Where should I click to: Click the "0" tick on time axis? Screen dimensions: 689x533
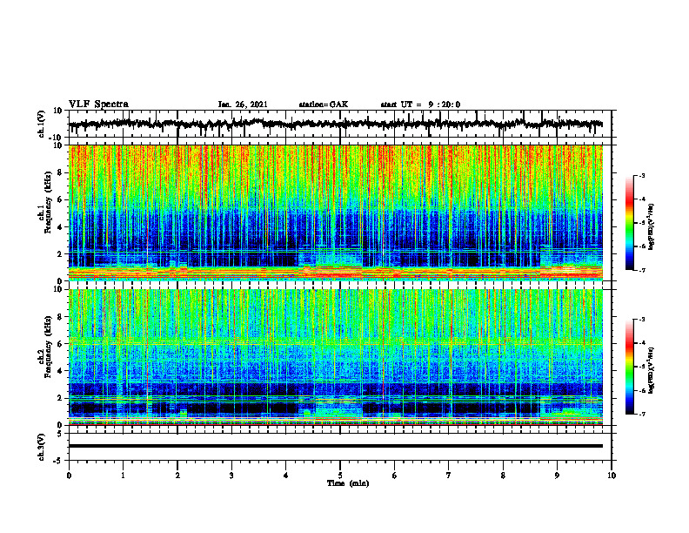point(69,476)
